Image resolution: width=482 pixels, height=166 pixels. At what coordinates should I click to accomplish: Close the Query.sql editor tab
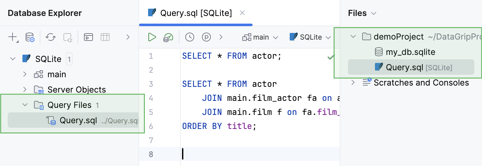point(243,13)
